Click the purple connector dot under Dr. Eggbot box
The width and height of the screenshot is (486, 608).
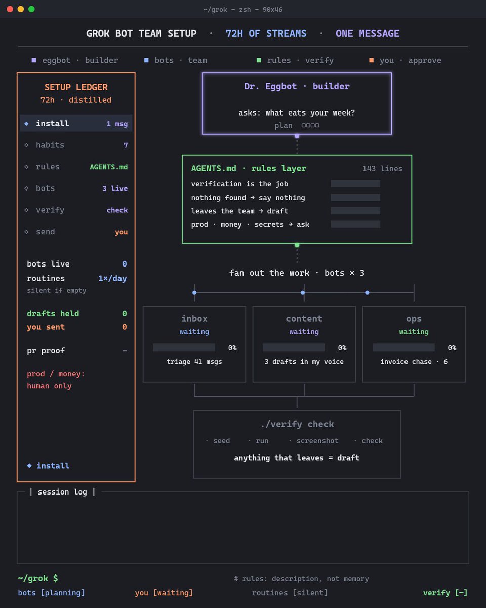(297, 136)
